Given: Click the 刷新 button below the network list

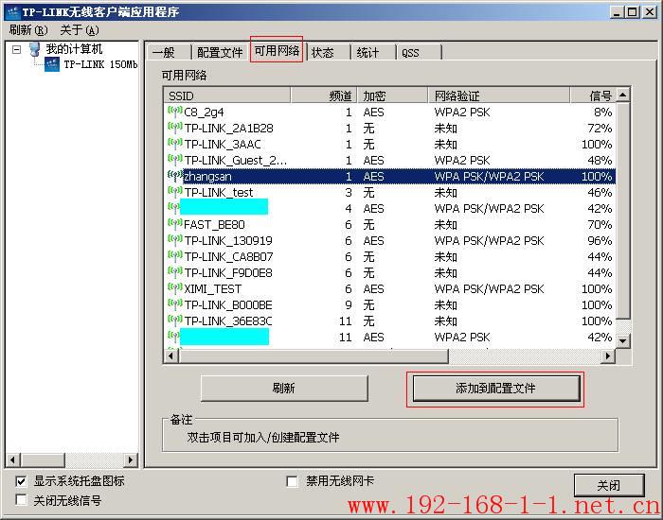Looking at the screenshot, I should coord(284,389).
